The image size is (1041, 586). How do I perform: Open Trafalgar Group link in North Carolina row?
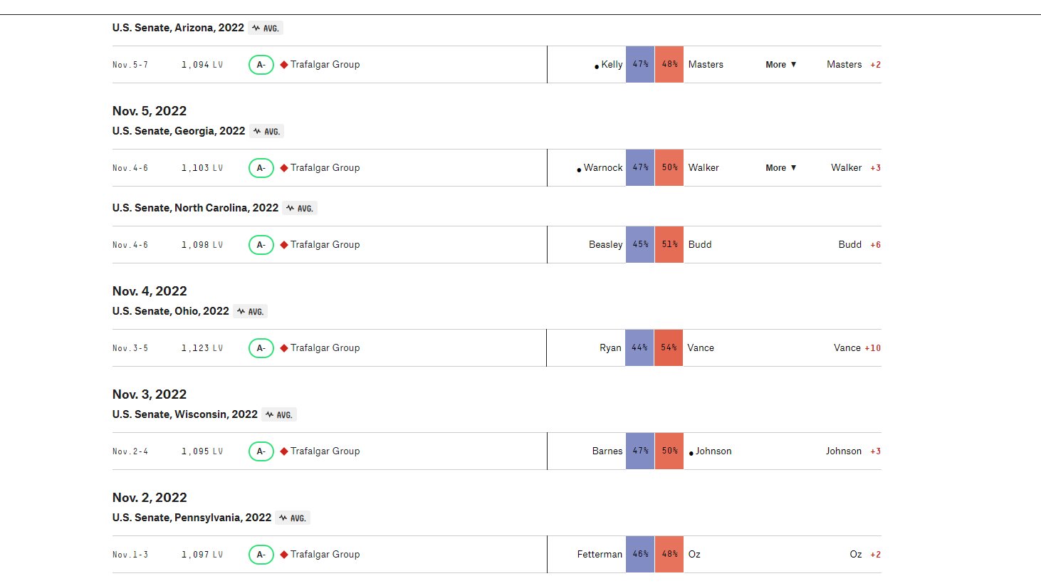(325, 245)
